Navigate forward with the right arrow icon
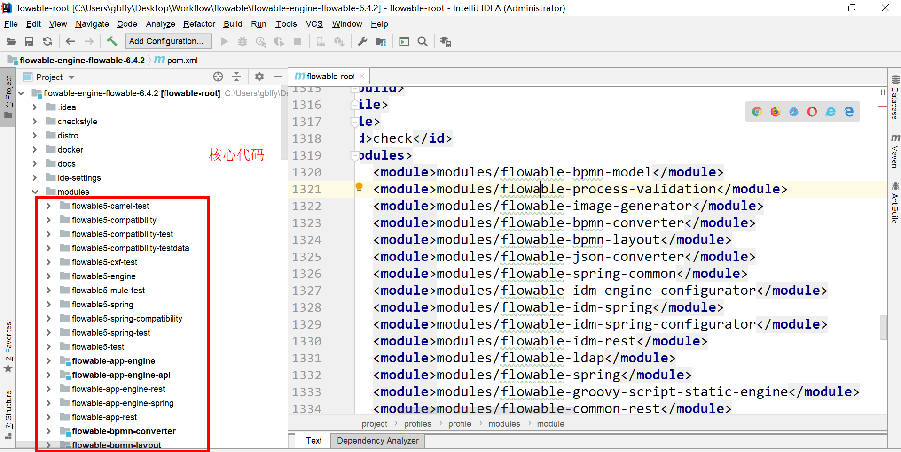This screenshot has width=901, height=452. (x=89, y=41)
